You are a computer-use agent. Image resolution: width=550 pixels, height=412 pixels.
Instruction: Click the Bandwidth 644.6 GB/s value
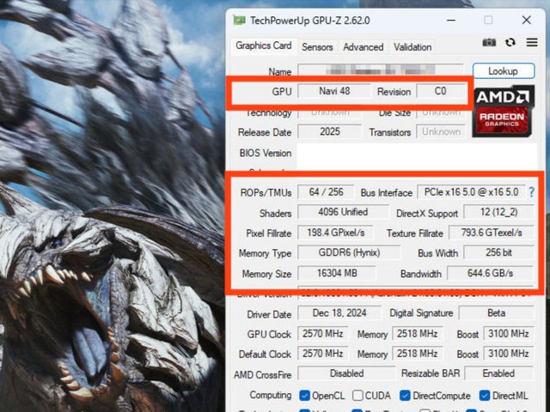point(491,273)
